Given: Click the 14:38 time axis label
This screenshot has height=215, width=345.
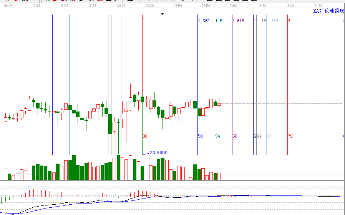Looking at the screenshot, I should [x=262, y=6].
